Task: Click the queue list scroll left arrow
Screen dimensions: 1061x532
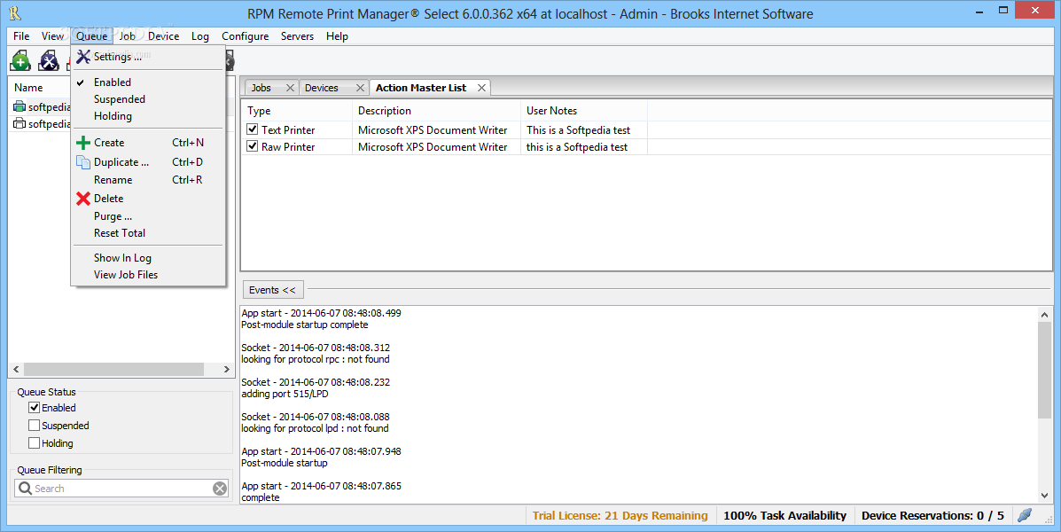Action: [x=16, y=370]
